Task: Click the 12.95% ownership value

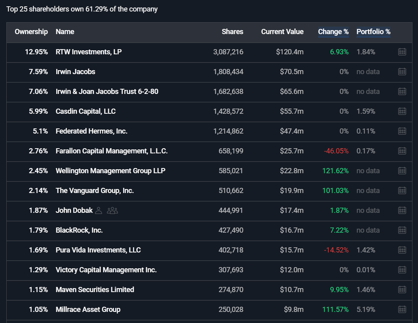Action: pyautogui.click(x=36, y=52)
